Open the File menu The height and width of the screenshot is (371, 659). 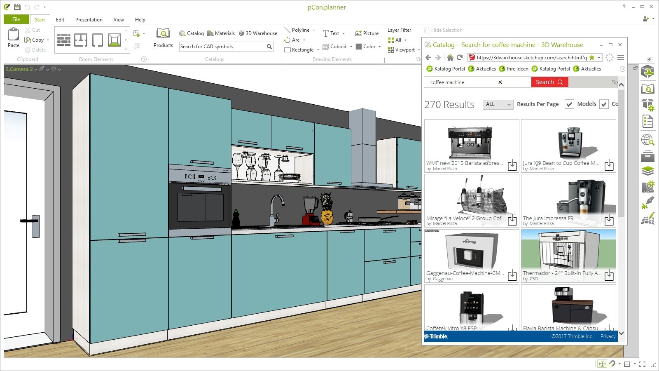click(x=16, y=19)
